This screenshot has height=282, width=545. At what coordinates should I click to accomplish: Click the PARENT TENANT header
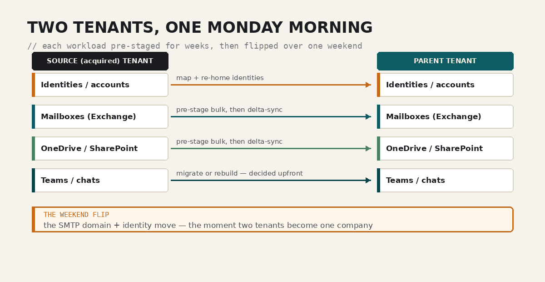[445, 61]
